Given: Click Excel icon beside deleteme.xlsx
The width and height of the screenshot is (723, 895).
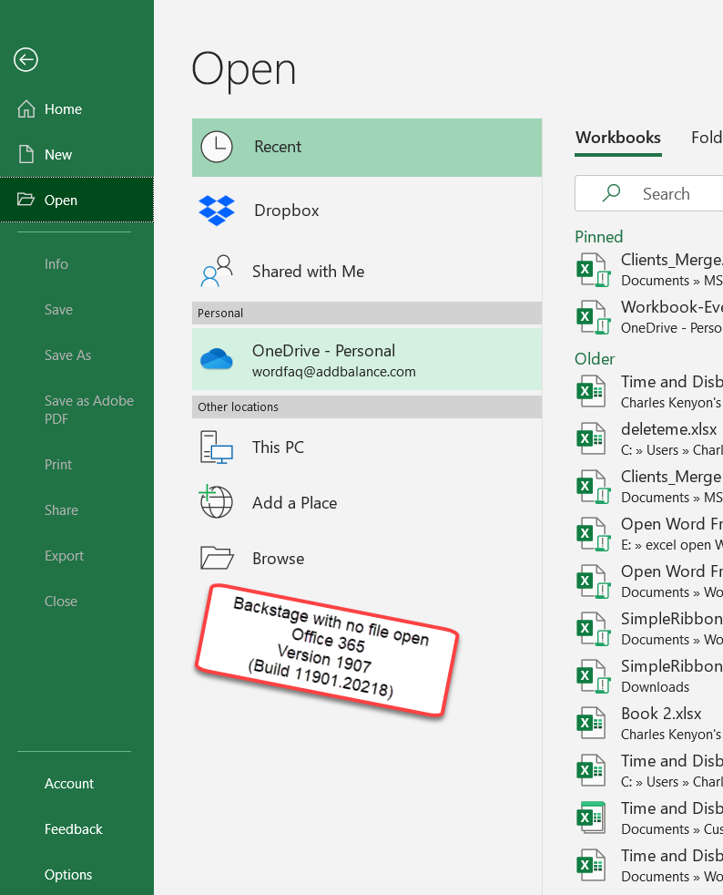Looking at the screenshot, I should point(591,438).
